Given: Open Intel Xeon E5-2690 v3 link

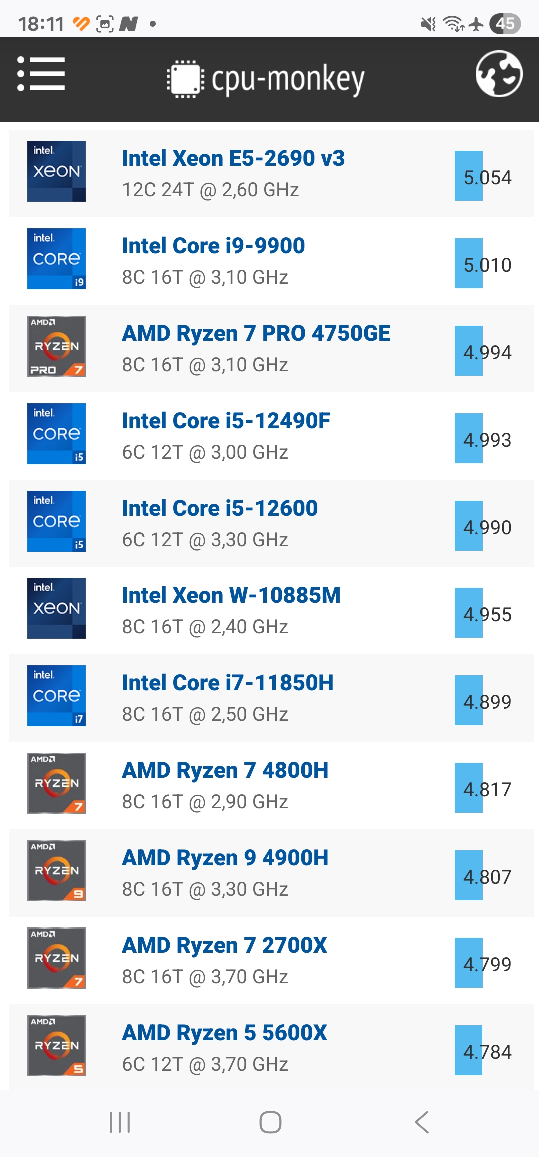Looking at the screenshot, I should [x=234, y=158].
